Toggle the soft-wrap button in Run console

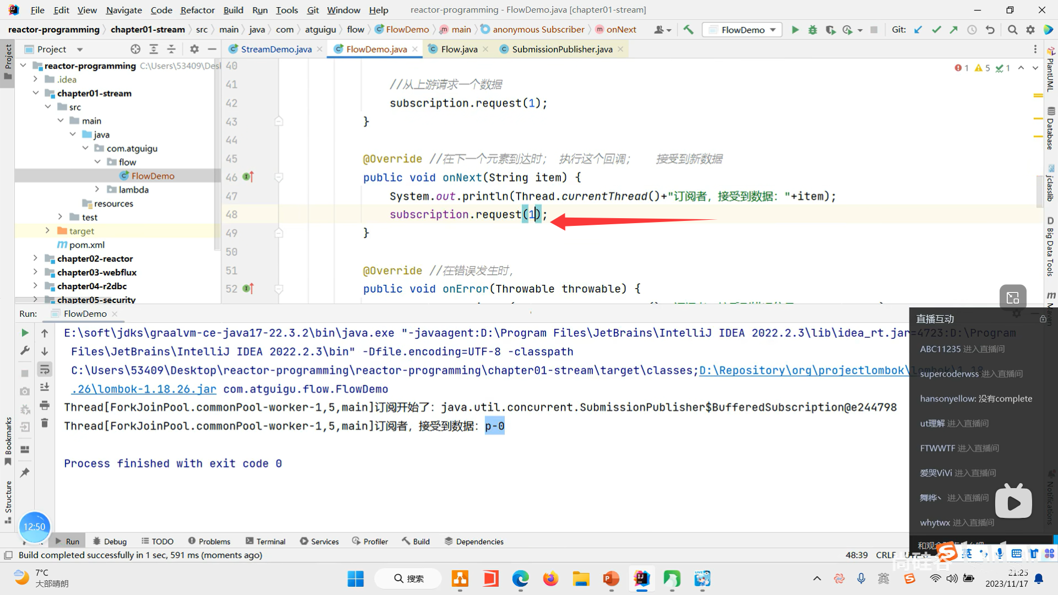pos(45,369)
